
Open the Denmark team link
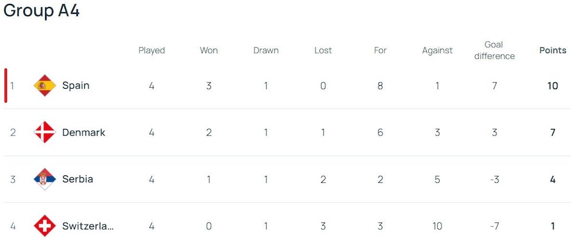point(84,133)
